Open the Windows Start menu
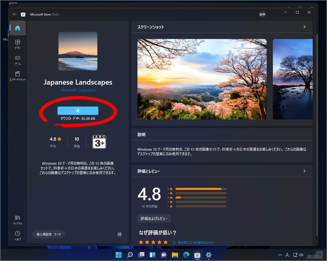 [x=119, y=255]
